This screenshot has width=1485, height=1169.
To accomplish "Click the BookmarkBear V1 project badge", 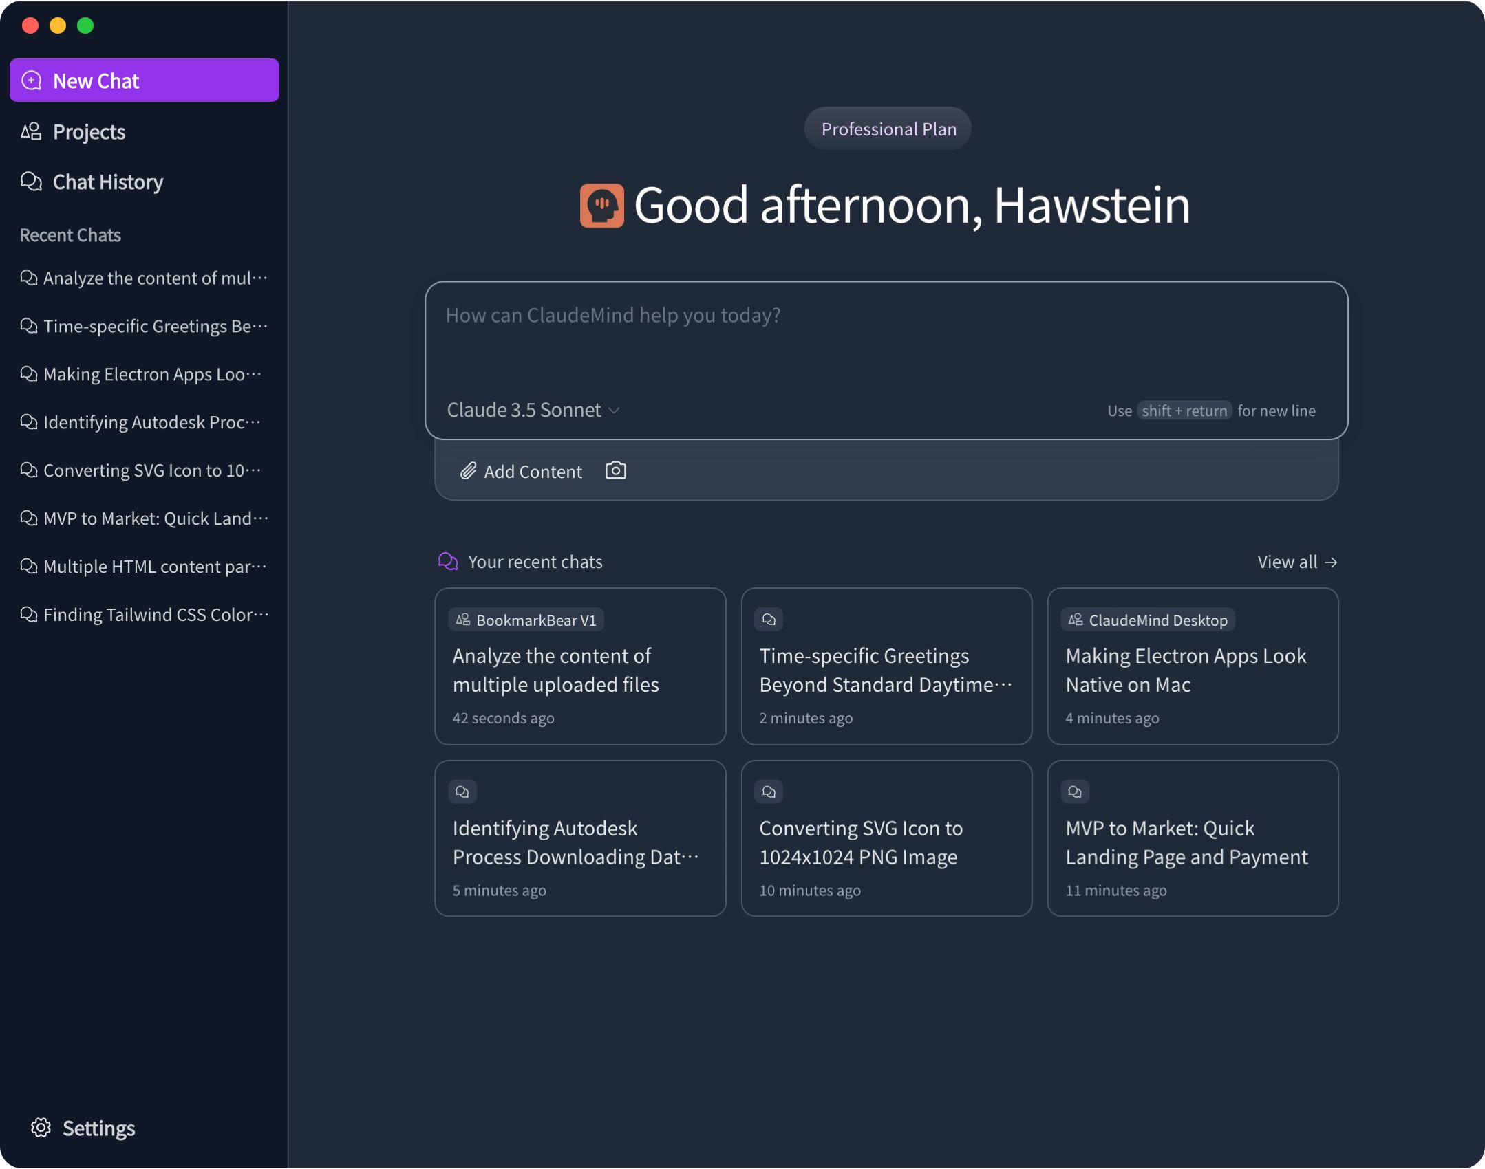I will [527, 620].
